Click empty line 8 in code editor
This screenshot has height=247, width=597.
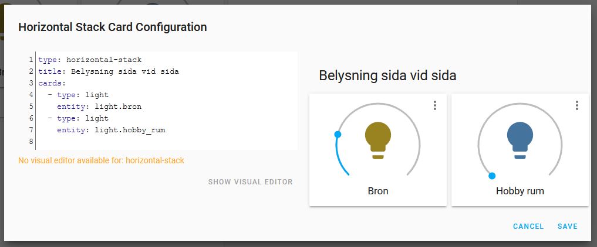[167, 142]
